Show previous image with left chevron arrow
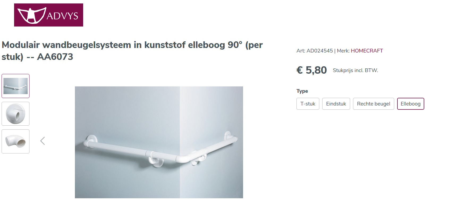Screen dimensions: 450x207 43,141
